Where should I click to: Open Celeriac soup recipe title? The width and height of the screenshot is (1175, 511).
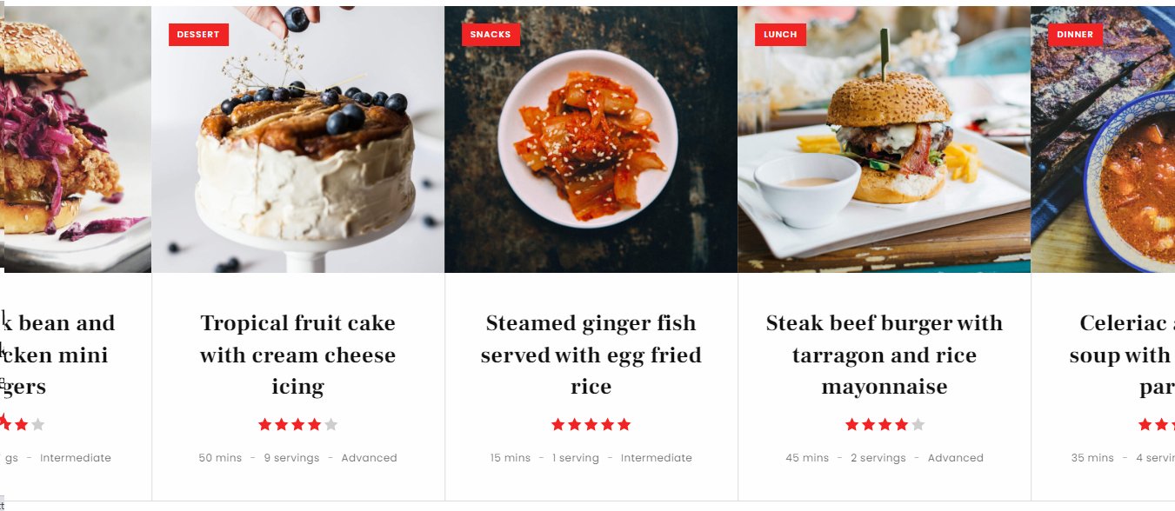coord(1122,355)
